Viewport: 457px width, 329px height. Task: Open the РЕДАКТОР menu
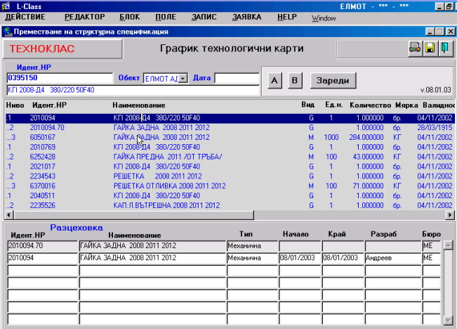point(84,17)
